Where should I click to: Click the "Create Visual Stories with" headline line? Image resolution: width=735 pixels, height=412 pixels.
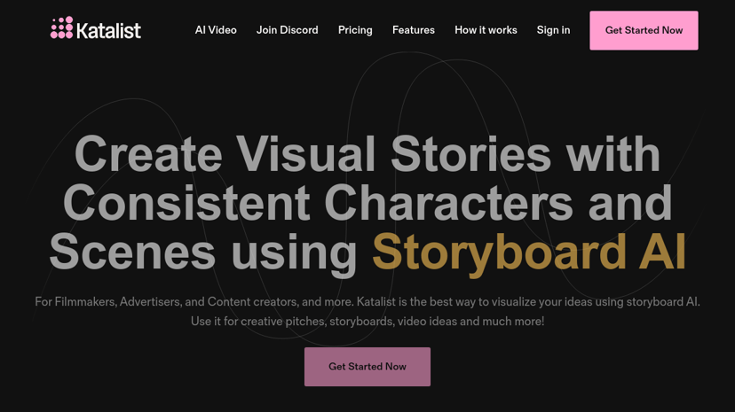(x=367, y=154)
